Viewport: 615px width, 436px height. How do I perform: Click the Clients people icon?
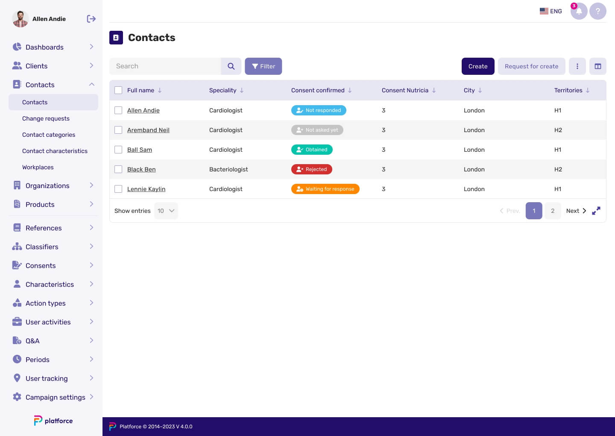point(17,66)
